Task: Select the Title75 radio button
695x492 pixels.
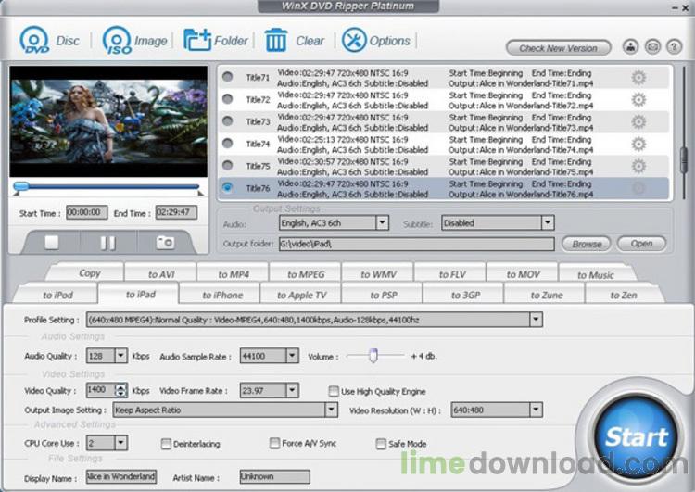Action: 227,165
